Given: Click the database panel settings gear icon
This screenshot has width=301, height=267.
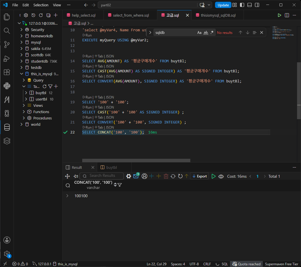Looking at the screenshot, I should pyautogui.click(x=26, y=15).
